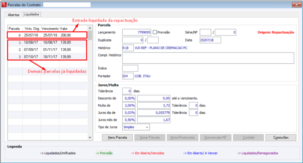The height and width of the screenshot is (163, 303).
Task: Click the Itens Parcela button
Action: [x=117, y=138]
